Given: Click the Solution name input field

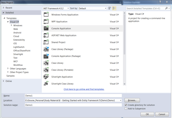Looking at the screenshot, I should [x=73, y=105].
